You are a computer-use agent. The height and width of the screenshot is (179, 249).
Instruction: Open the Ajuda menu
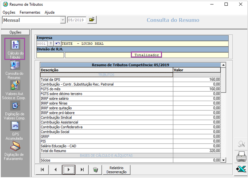(x=50, y=12)
